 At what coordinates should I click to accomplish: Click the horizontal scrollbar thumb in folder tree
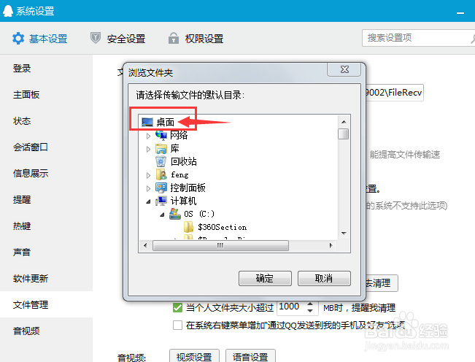(x=220, y=245)
